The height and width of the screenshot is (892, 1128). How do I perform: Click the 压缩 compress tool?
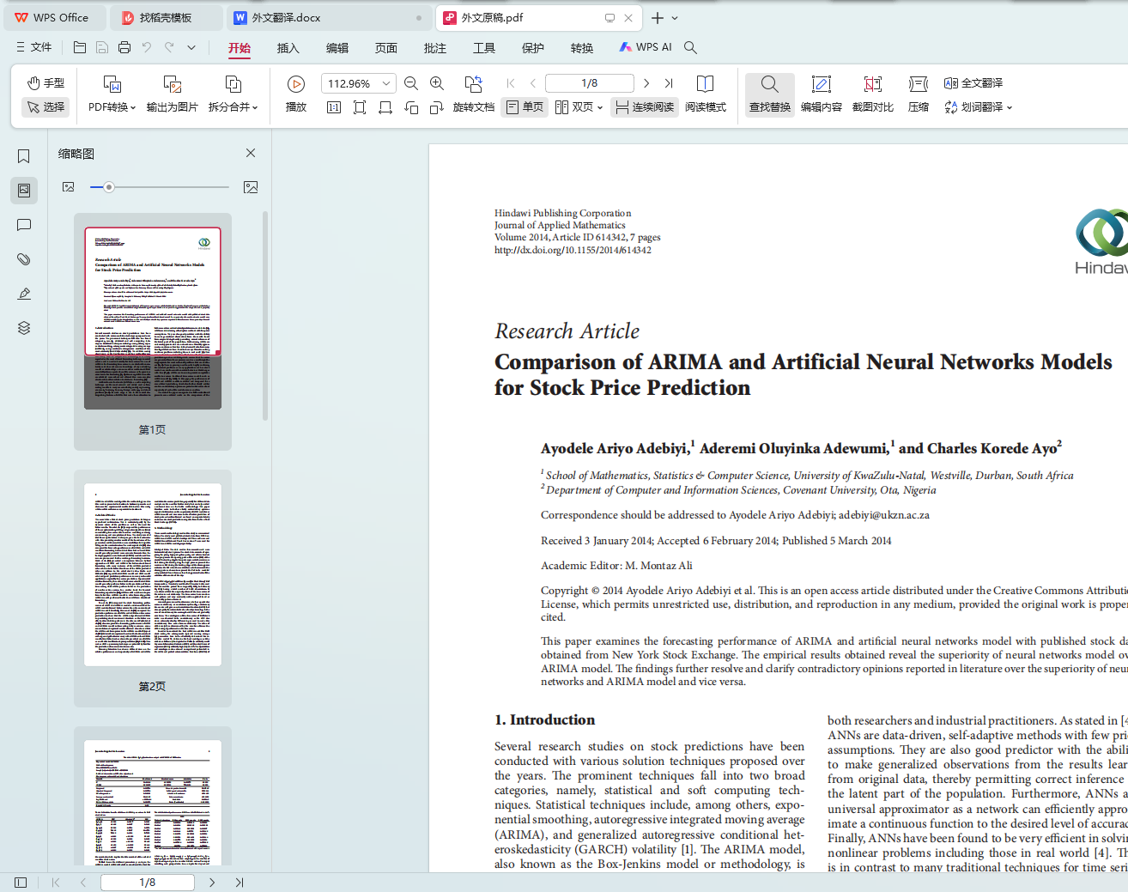[919, 94]
